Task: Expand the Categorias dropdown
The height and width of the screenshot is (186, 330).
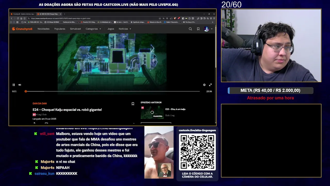Action: coord(93,29)
